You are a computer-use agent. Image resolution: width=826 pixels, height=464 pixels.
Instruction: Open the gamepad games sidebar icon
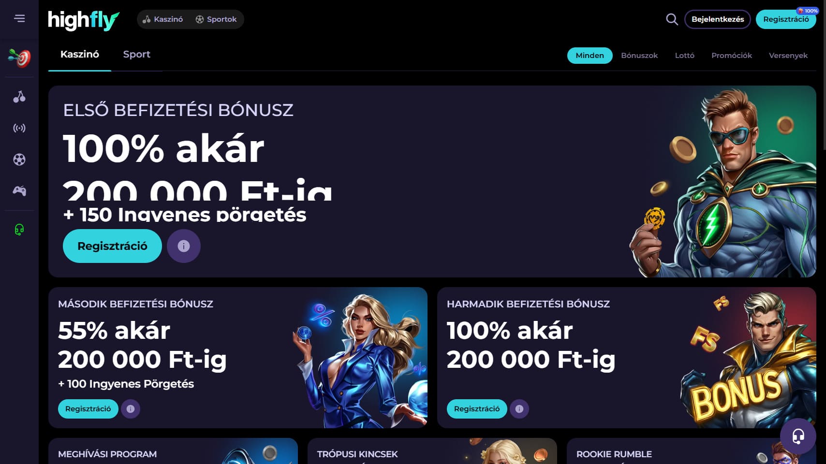[19, 191]
